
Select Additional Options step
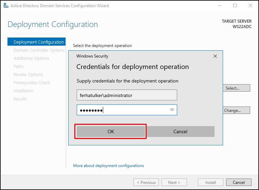click(31, 58)
